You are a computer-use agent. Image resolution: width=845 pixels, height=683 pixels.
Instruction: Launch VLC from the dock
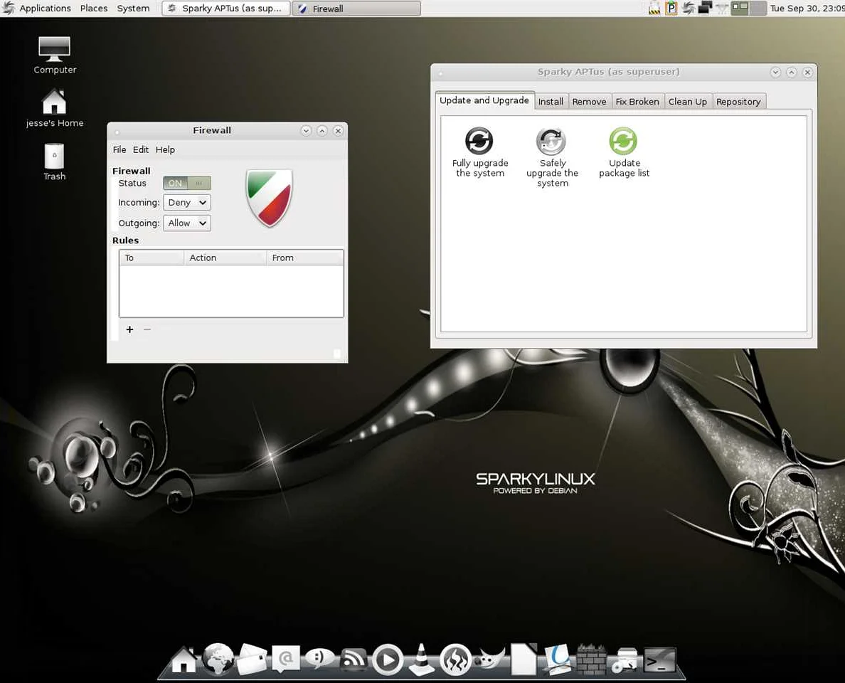point(422,660)
